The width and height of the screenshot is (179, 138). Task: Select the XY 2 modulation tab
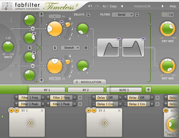tap(86, 90)
